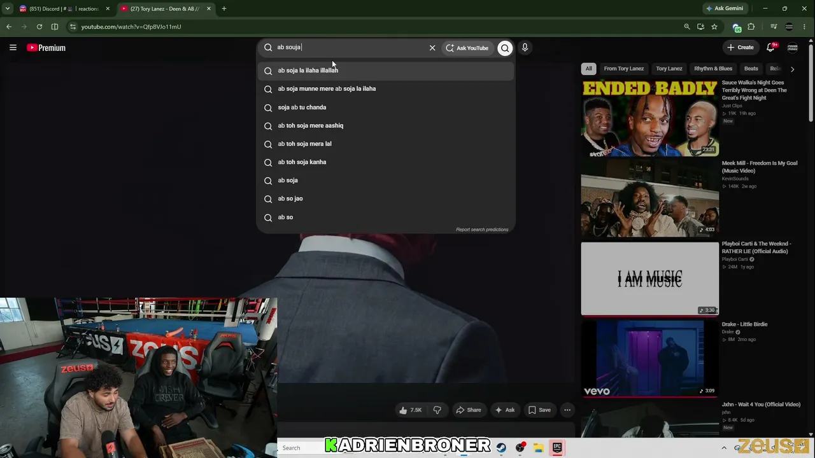This screenshot has height=458, width=815.
Task: Install the app from address bar icon
Action: click(700, 27)
